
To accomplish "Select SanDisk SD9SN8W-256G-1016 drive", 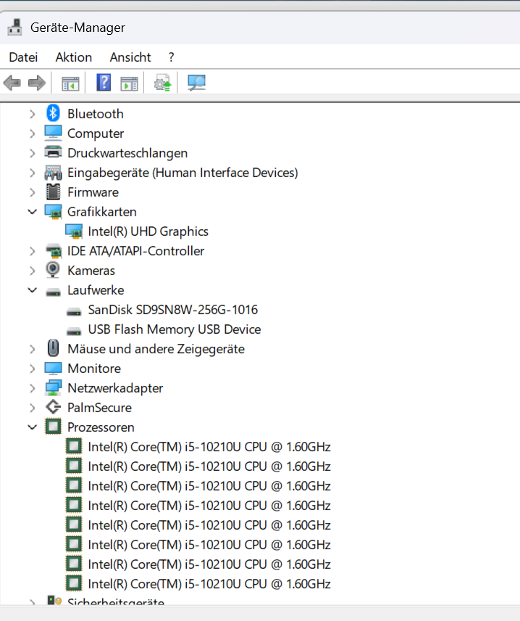I will (173, 310).
